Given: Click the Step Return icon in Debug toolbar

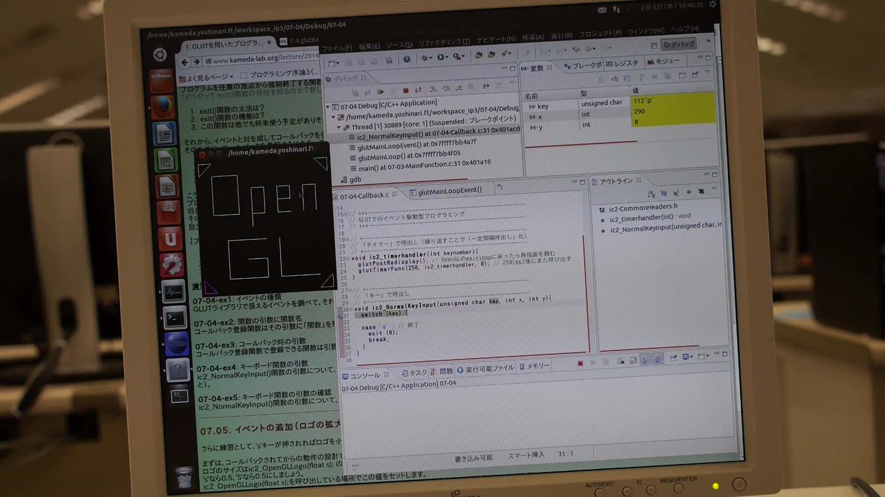Looking at the screenshot, I should [459, 88].
